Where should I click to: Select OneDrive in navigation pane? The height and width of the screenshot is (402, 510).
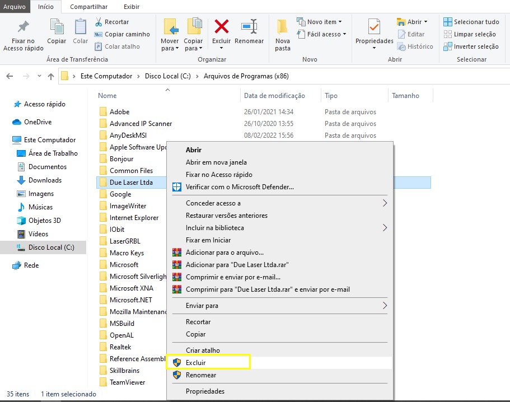[32, 122]
